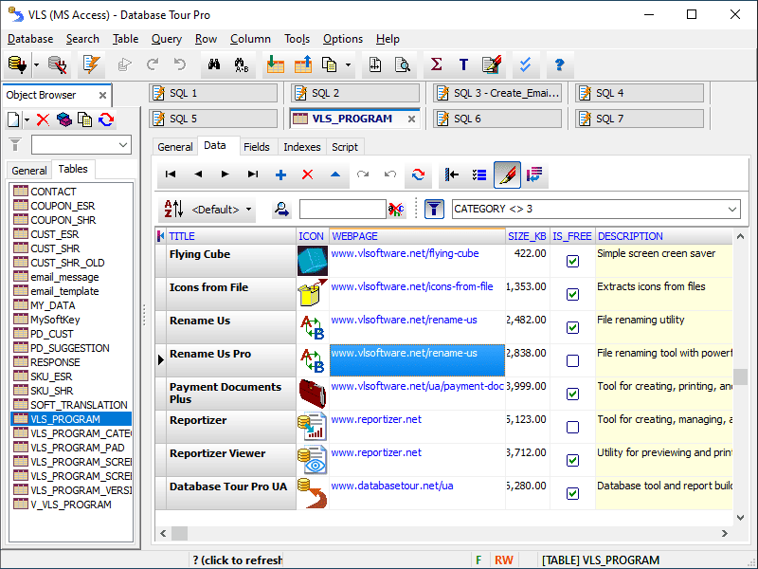The width and height of the screenshot is (758, 569).
Task: Click the binoculars Find icon
Action: (214, 64)
